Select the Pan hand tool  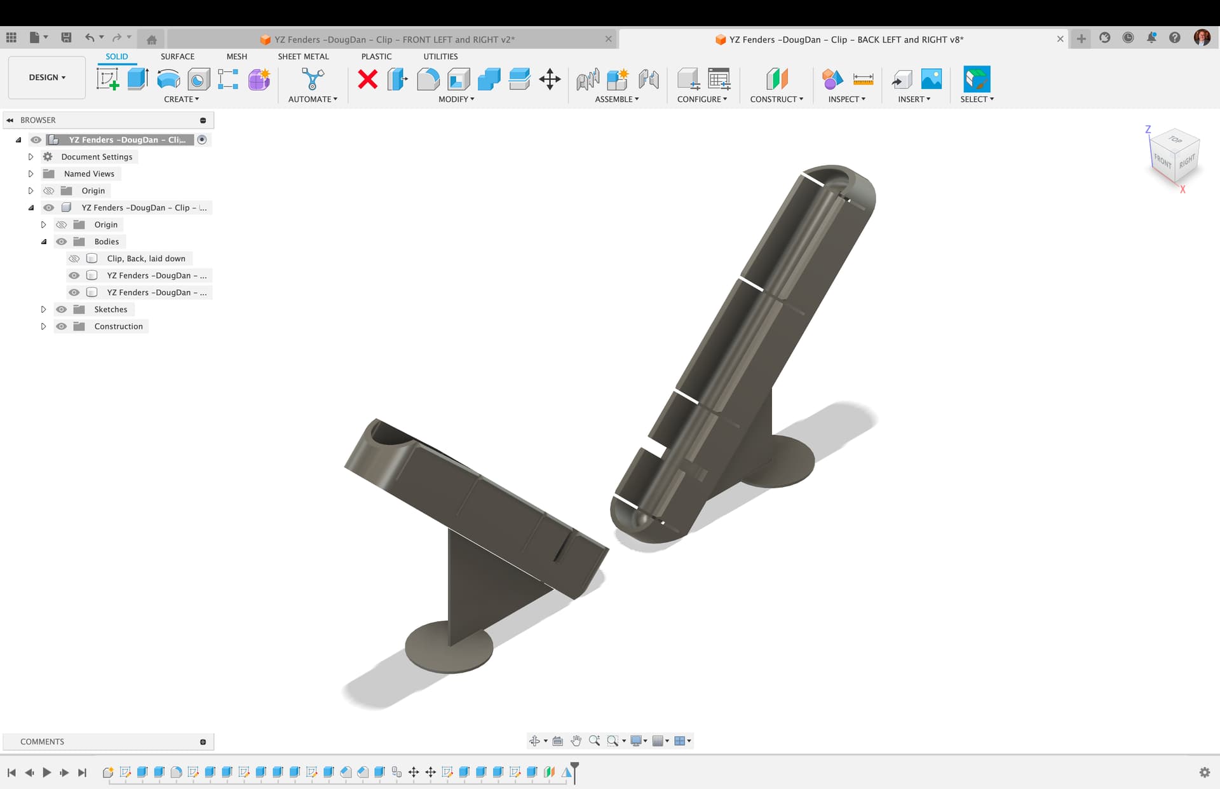tap(576, 741)
